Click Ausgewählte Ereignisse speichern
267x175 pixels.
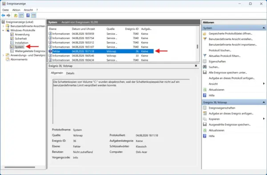pos(230,125)
